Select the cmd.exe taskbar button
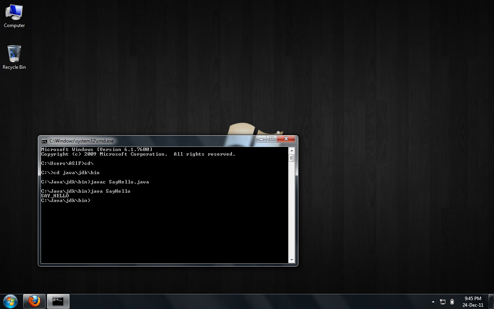The height and width of the screenshot is (309, 494). point(58,301)
